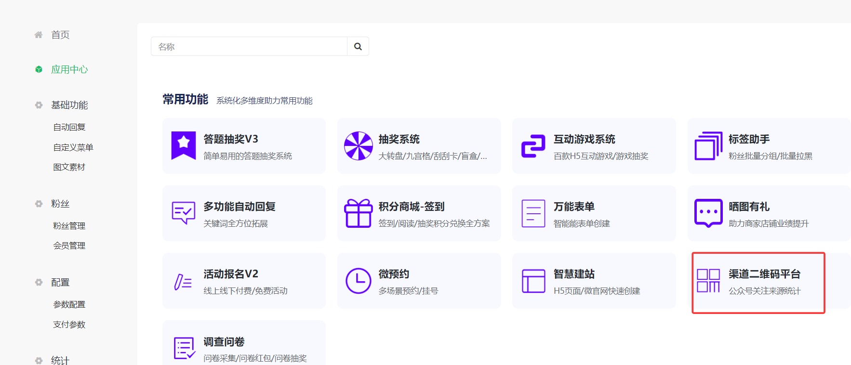Click the magnifier search button
This screenshot has width=851, height=365.
tap(358, 46)
